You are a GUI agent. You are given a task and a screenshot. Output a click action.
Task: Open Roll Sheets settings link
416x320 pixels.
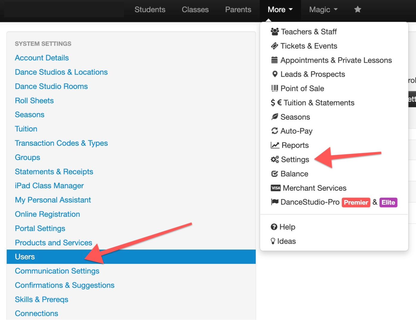pos(34,101)
